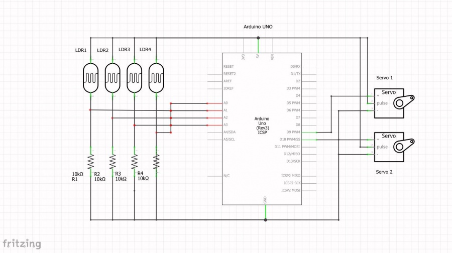Select the LDR2 photoresistor symbol

[x=112, y=78]
